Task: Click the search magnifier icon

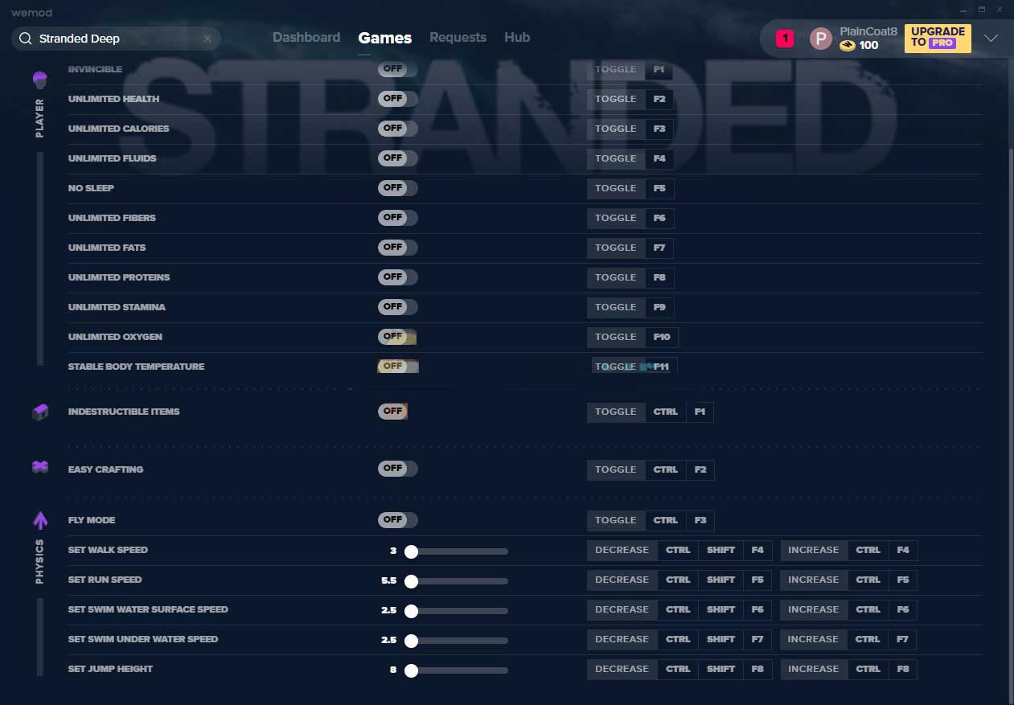Action: click(25, 39)
